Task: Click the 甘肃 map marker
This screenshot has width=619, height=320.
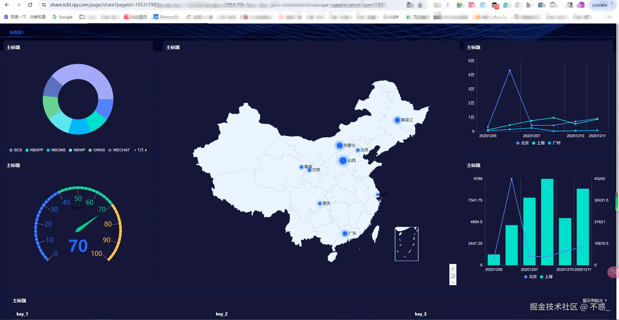Action: [x=309, y=170]
